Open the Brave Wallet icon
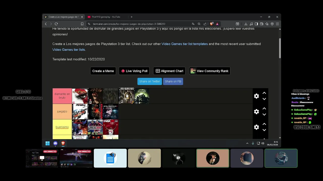The height and width of the screenshot is (181, 323). [262, 24]
